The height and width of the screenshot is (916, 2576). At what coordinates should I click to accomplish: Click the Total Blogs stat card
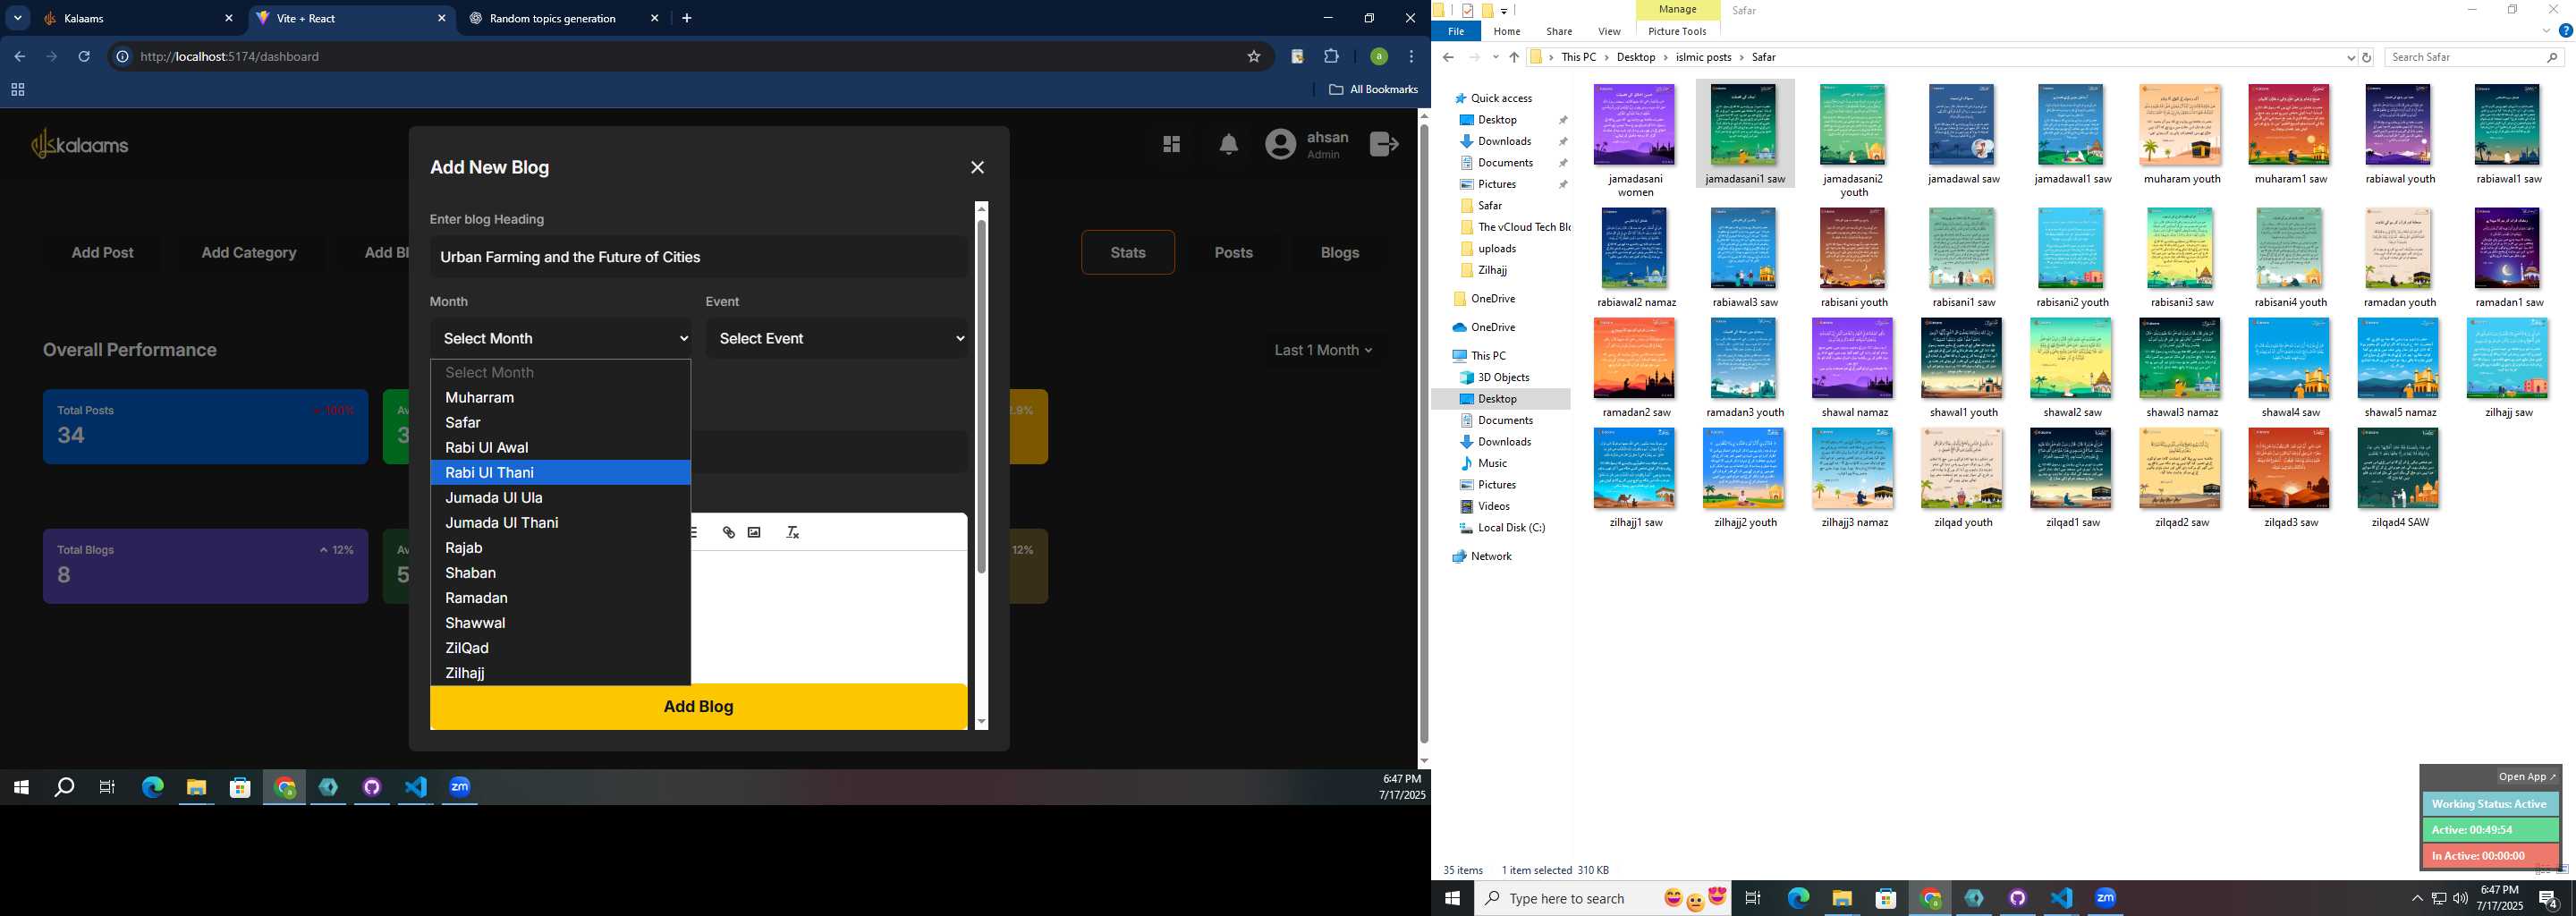click(205, 566)
